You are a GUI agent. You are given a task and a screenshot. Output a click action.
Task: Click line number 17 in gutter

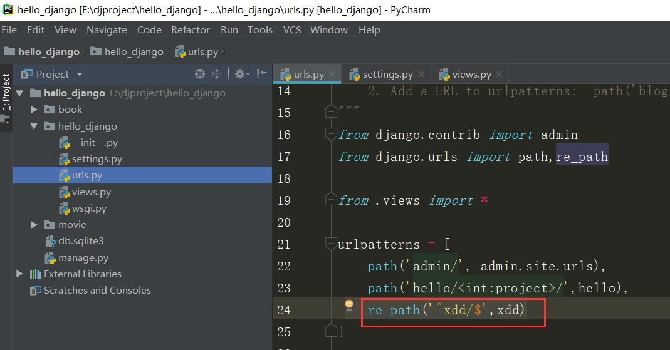(284, 157)
